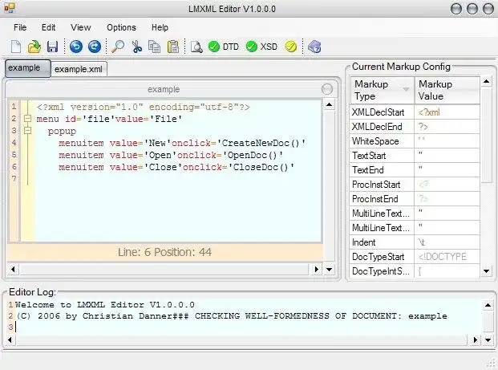
Task: Cut selection with the scissors icon
Action: pos(137,47)
